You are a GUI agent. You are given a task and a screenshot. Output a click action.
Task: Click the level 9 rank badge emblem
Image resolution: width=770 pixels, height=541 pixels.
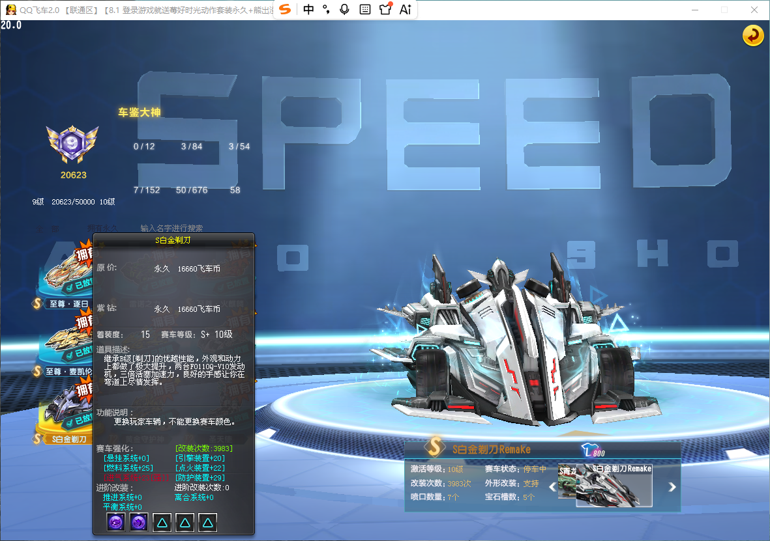[72, 144]
